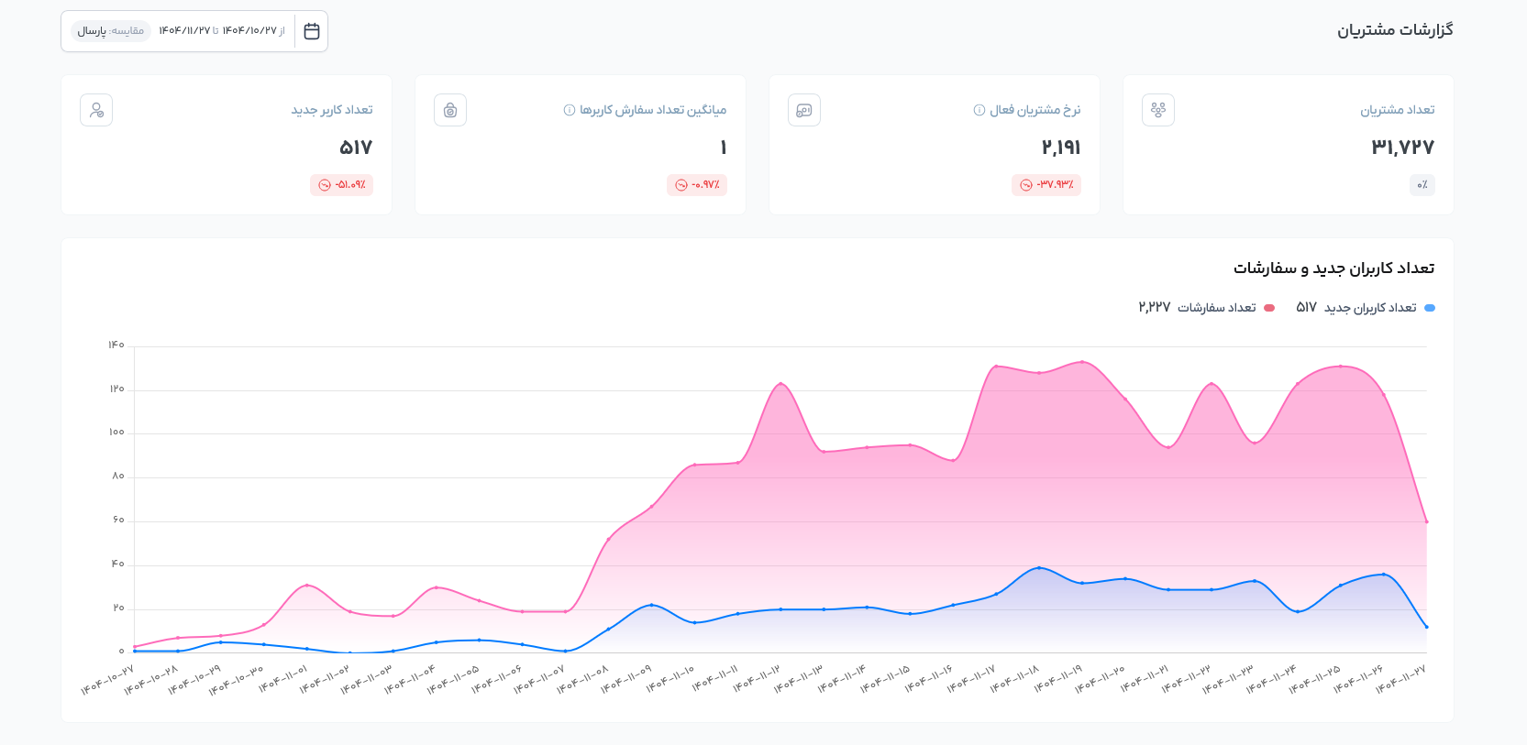This screenshot has height=745, width=1527.
Task: Open the calendar icon in date picker
Action: point(312,31)
